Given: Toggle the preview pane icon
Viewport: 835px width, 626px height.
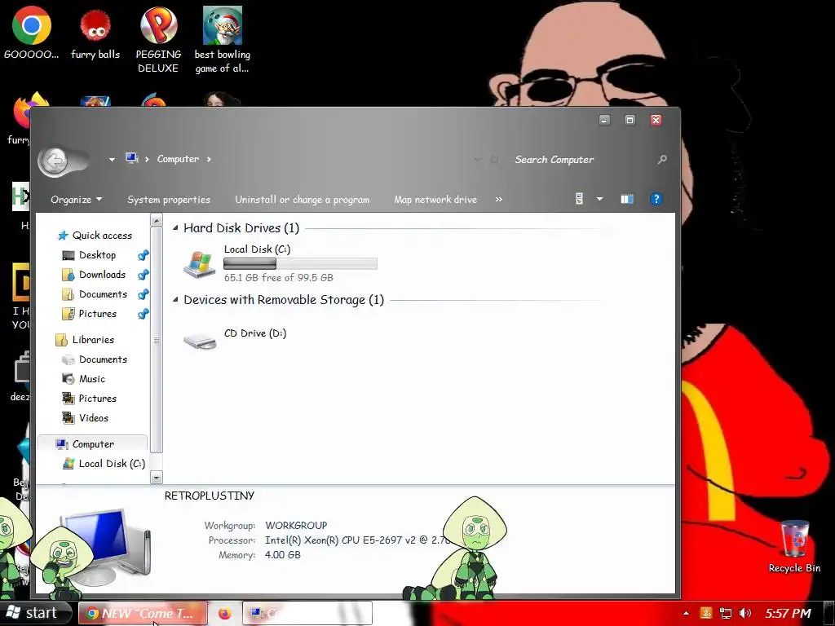Looking at the screenshot, I should point(627,199).
